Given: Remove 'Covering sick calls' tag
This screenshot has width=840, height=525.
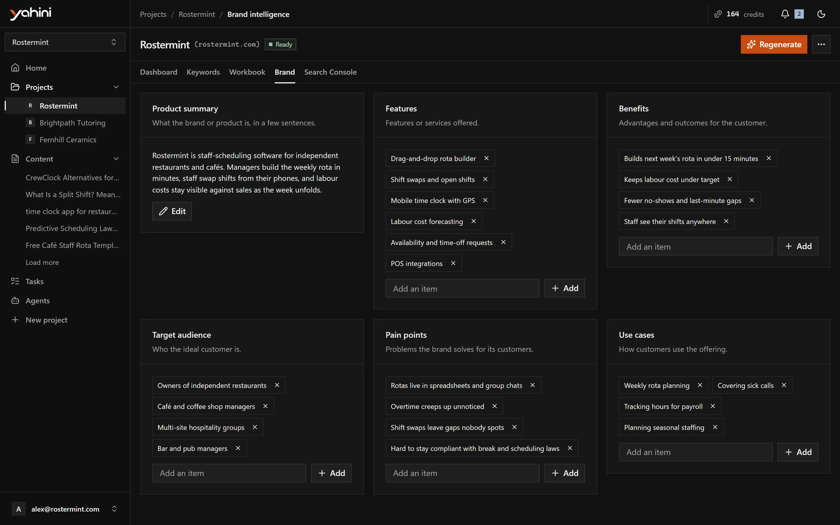Looking at the screenshot, I should pyautogui.click(x=784, y=385).
